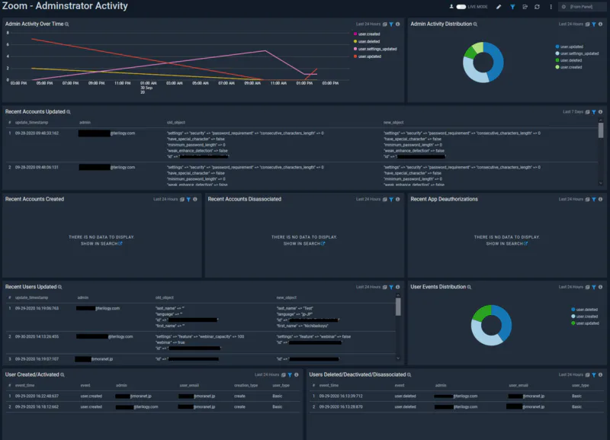Click filter icon on Admin Activity Distribution panel
This screenshot has height=440, width=610.
(x=594, y=24)
